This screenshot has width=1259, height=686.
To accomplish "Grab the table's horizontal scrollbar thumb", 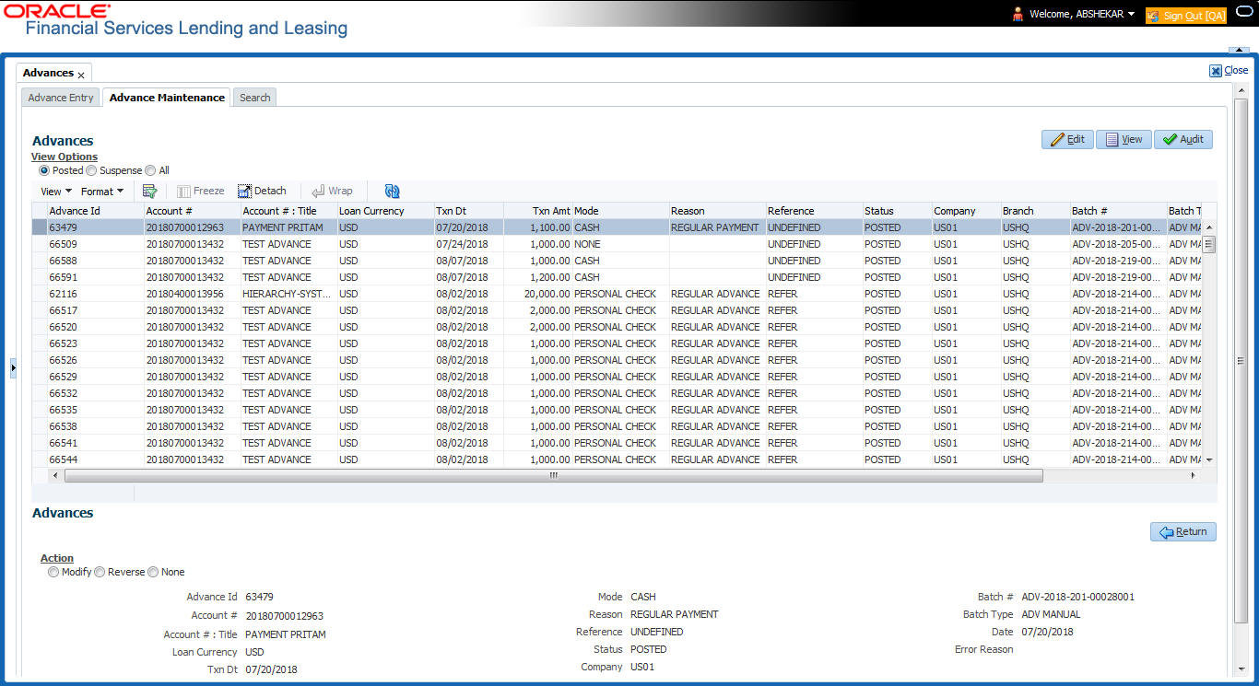I will pyautogui.click(x=553, y=476).
